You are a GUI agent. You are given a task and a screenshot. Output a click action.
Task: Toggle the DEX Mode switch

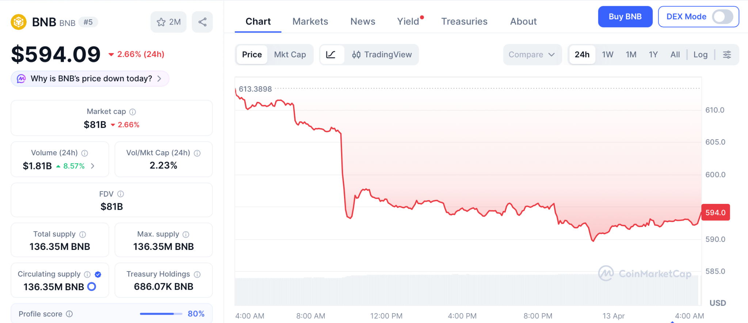[x=722, y=17]
